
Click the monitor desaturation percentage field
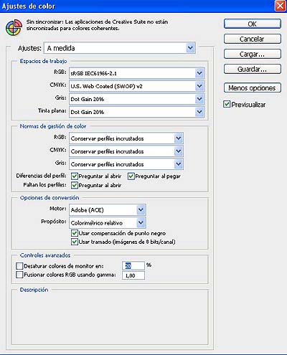pyautogui.click(x=133, y=265)
